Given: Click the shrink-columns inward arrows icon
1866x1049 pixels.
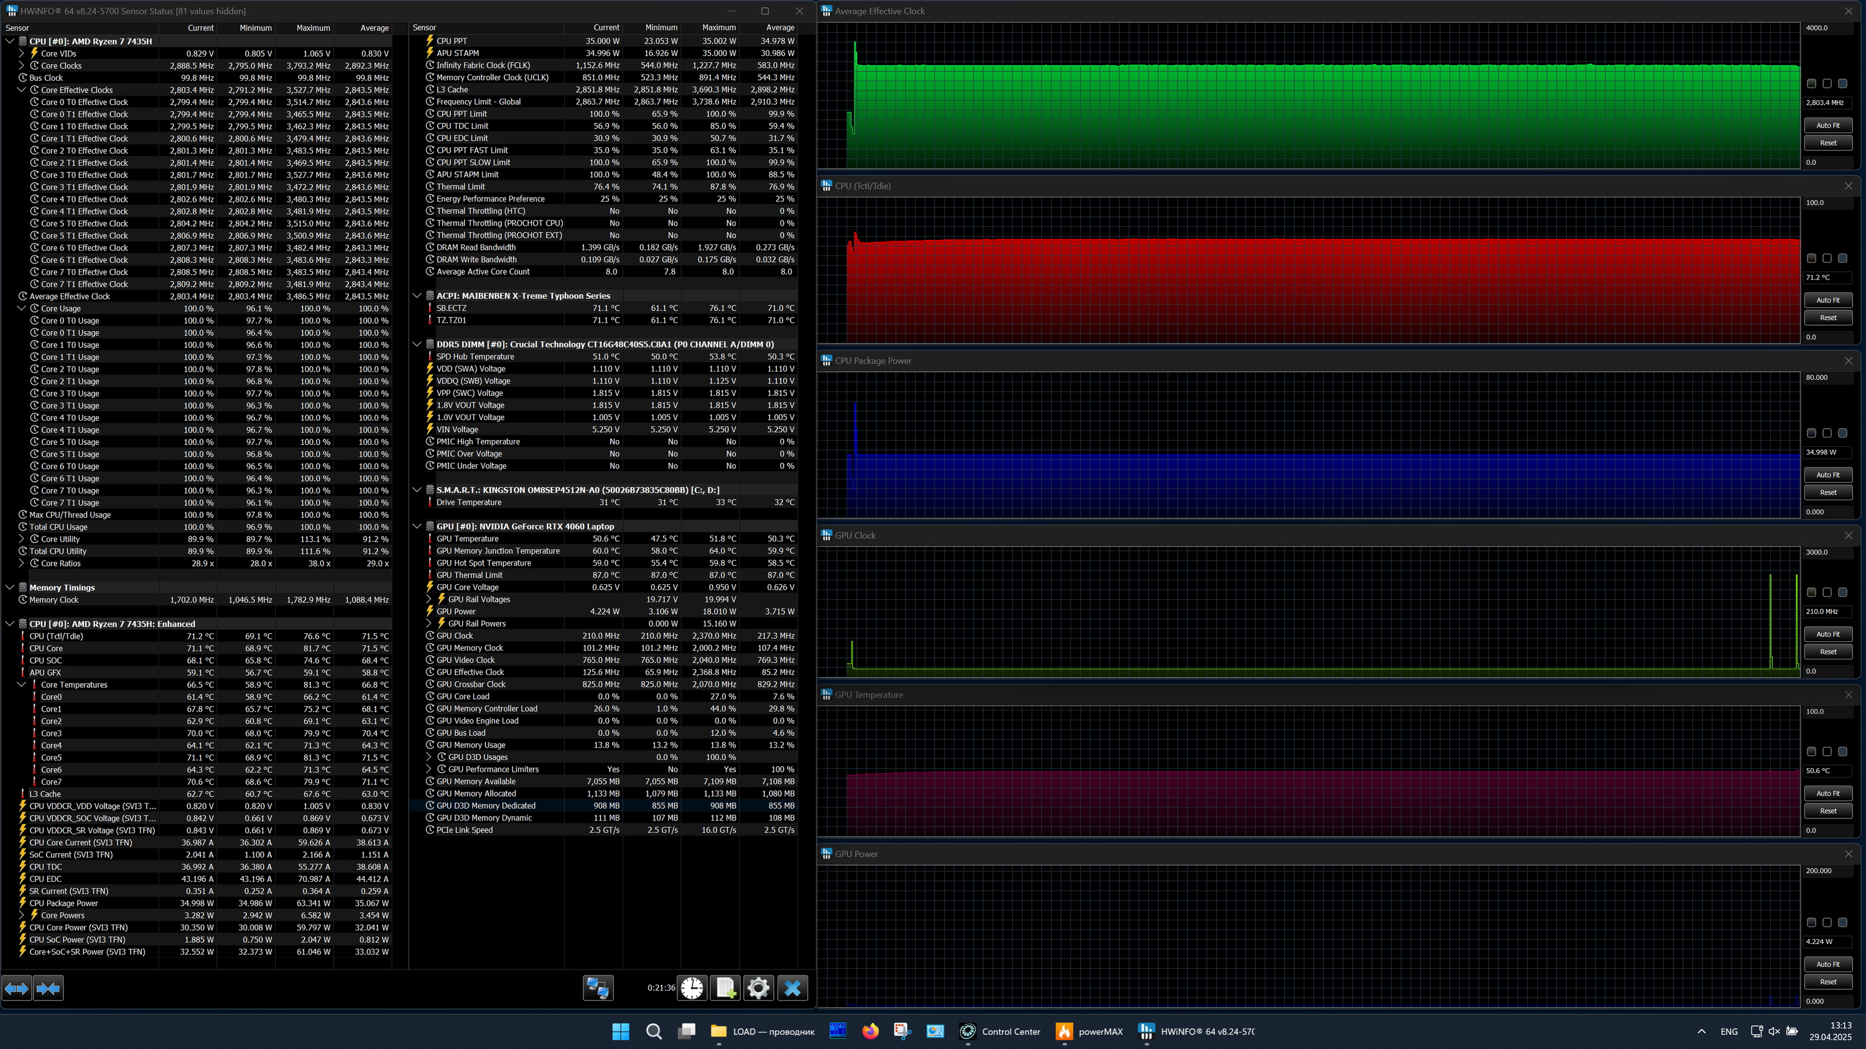Looking at the screenshot, I should coord(48,987).
